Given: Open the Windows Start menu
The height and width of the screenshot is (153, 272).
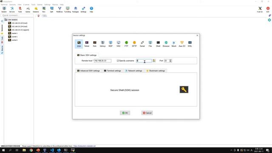Looking at the screenshot, I should [3, 150].
